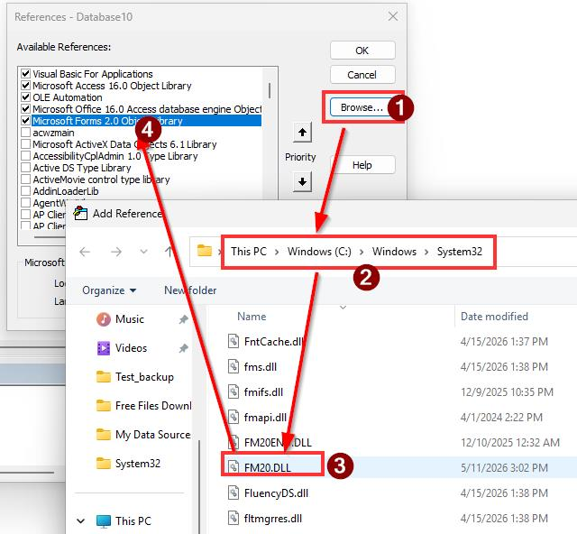Enable ActiveMovie control type library

pyautogui.click(x=25, y=180)
